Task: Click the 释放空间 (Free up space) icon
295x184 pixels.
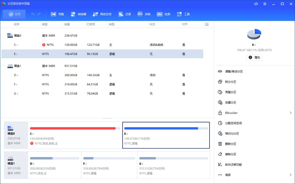Action: tap(96, 14)
